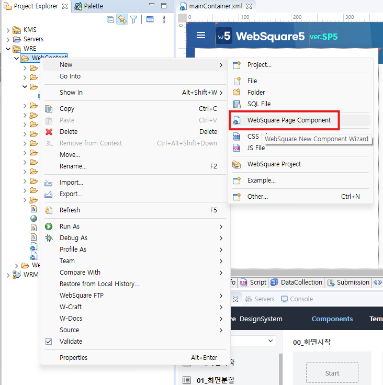This screenshot has height=385, width=383.
Task: Click DesignSystem link in dark header
Action: tap(261, 319)
